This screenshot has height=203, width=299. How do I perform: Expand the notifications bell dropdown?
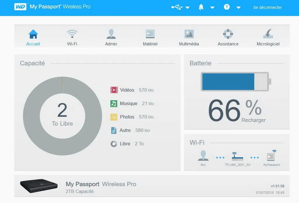(212, 8)
